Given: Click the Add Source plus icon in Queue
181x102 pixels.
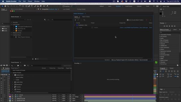Looking at the screenshot, I should click(x=75, y=20).
